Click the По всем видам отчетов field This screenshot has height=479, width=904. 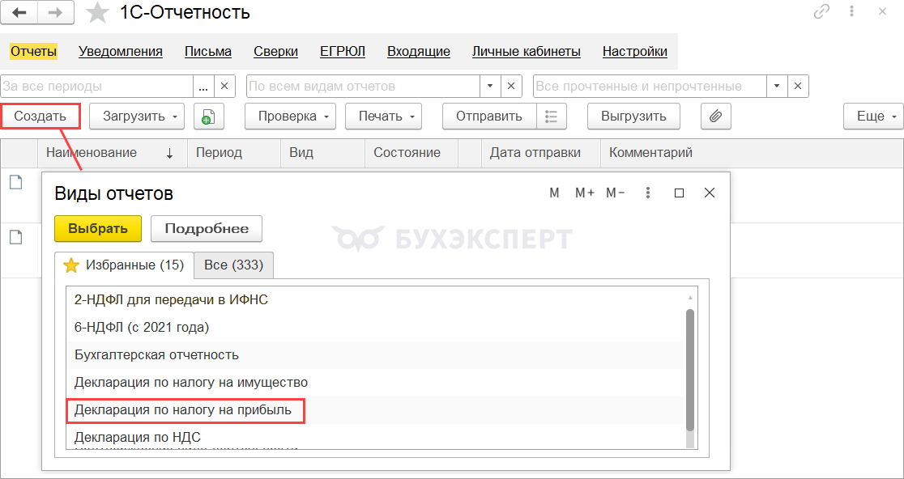[x=363, y=87]
